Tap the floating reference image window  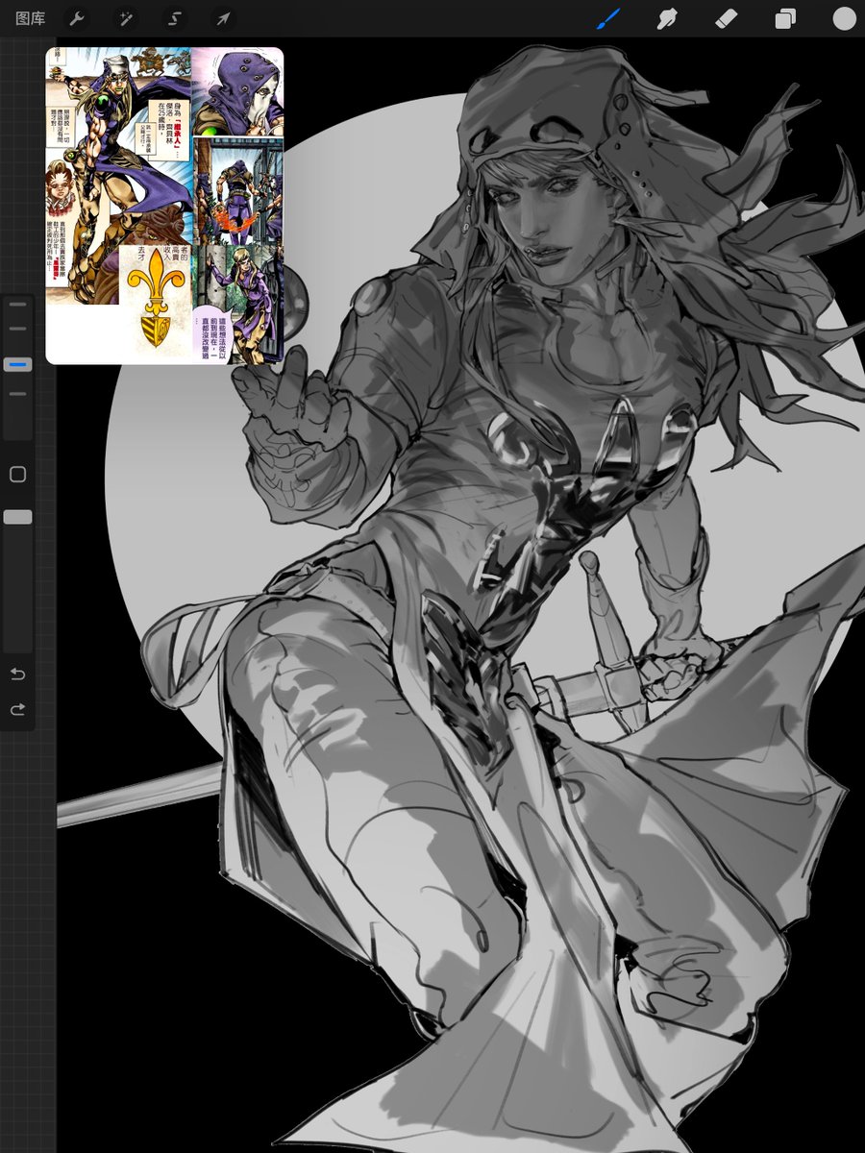(164, 206)
